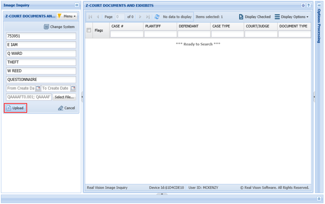The width and height of the screenshot is (325, 204).
Task: Click the QUESTIONNAIRE document type field
Action: [41, 80]
